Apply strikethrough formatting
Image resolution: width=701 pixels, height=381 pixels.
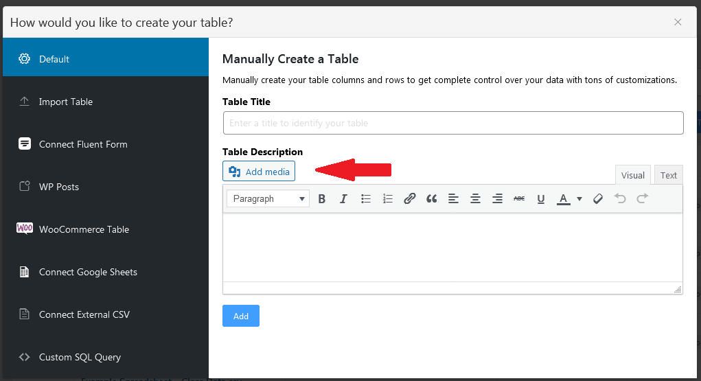pos(519,199)
